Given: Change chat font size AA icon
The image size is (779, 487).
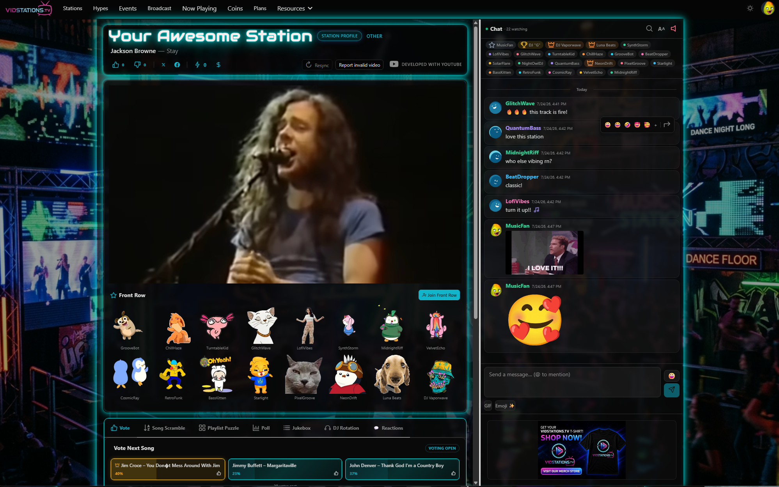Looking at the screenshot, I should (x=661, y=28).
